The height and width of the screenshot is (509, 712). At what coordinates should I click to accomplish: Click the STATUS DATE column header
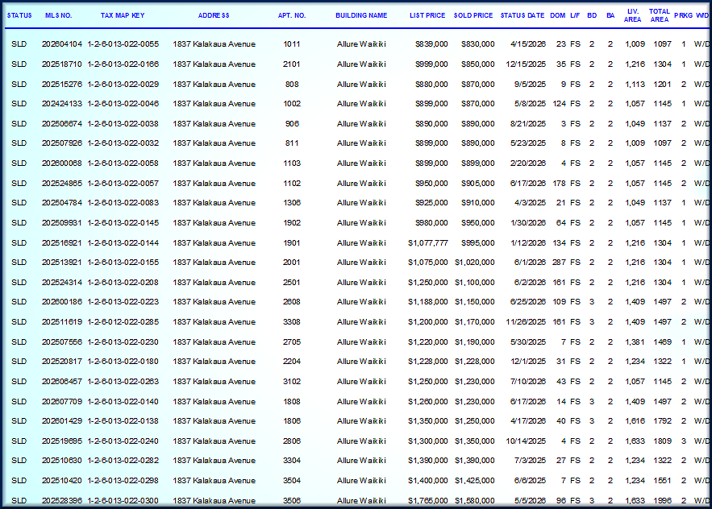[523, 15]
